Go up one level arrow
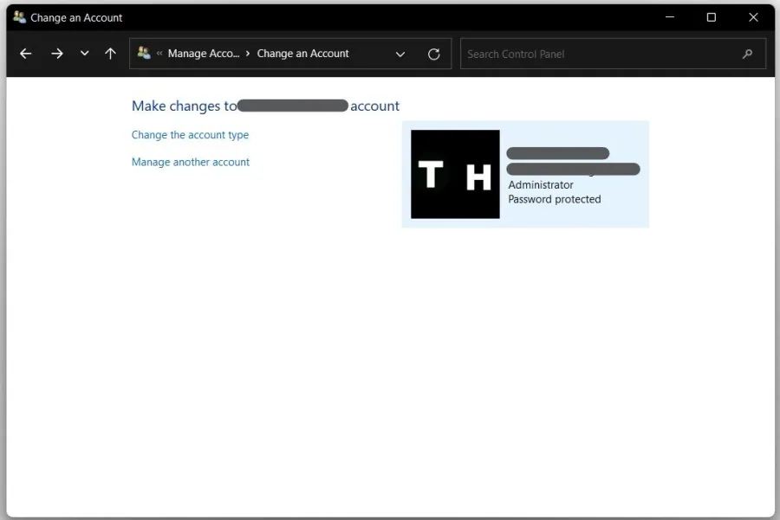This screenshot has width=780, height=520. pyautogui.click(x=110, y=54)
